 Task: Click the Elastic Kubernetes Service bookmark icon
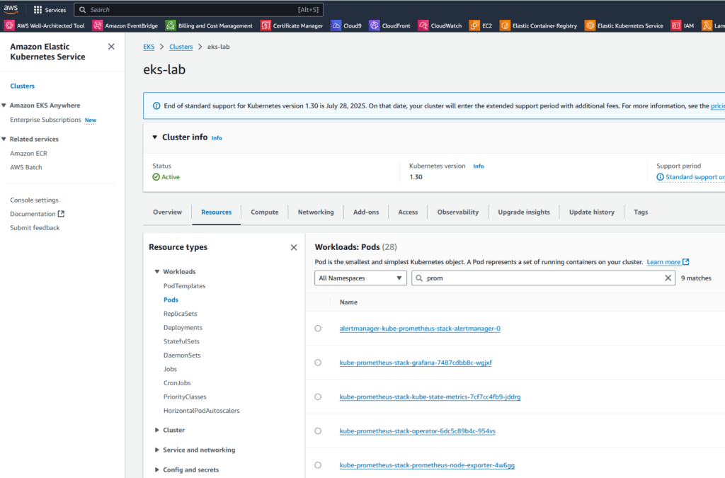[590, 25]
